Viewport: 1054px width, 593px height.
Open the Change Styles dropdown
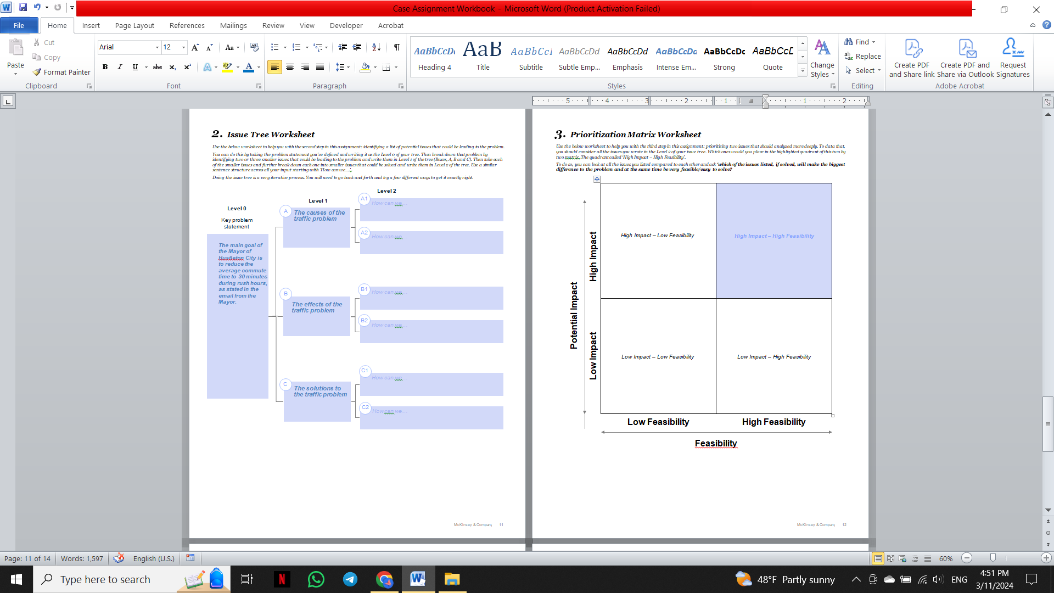click(822, 58)
